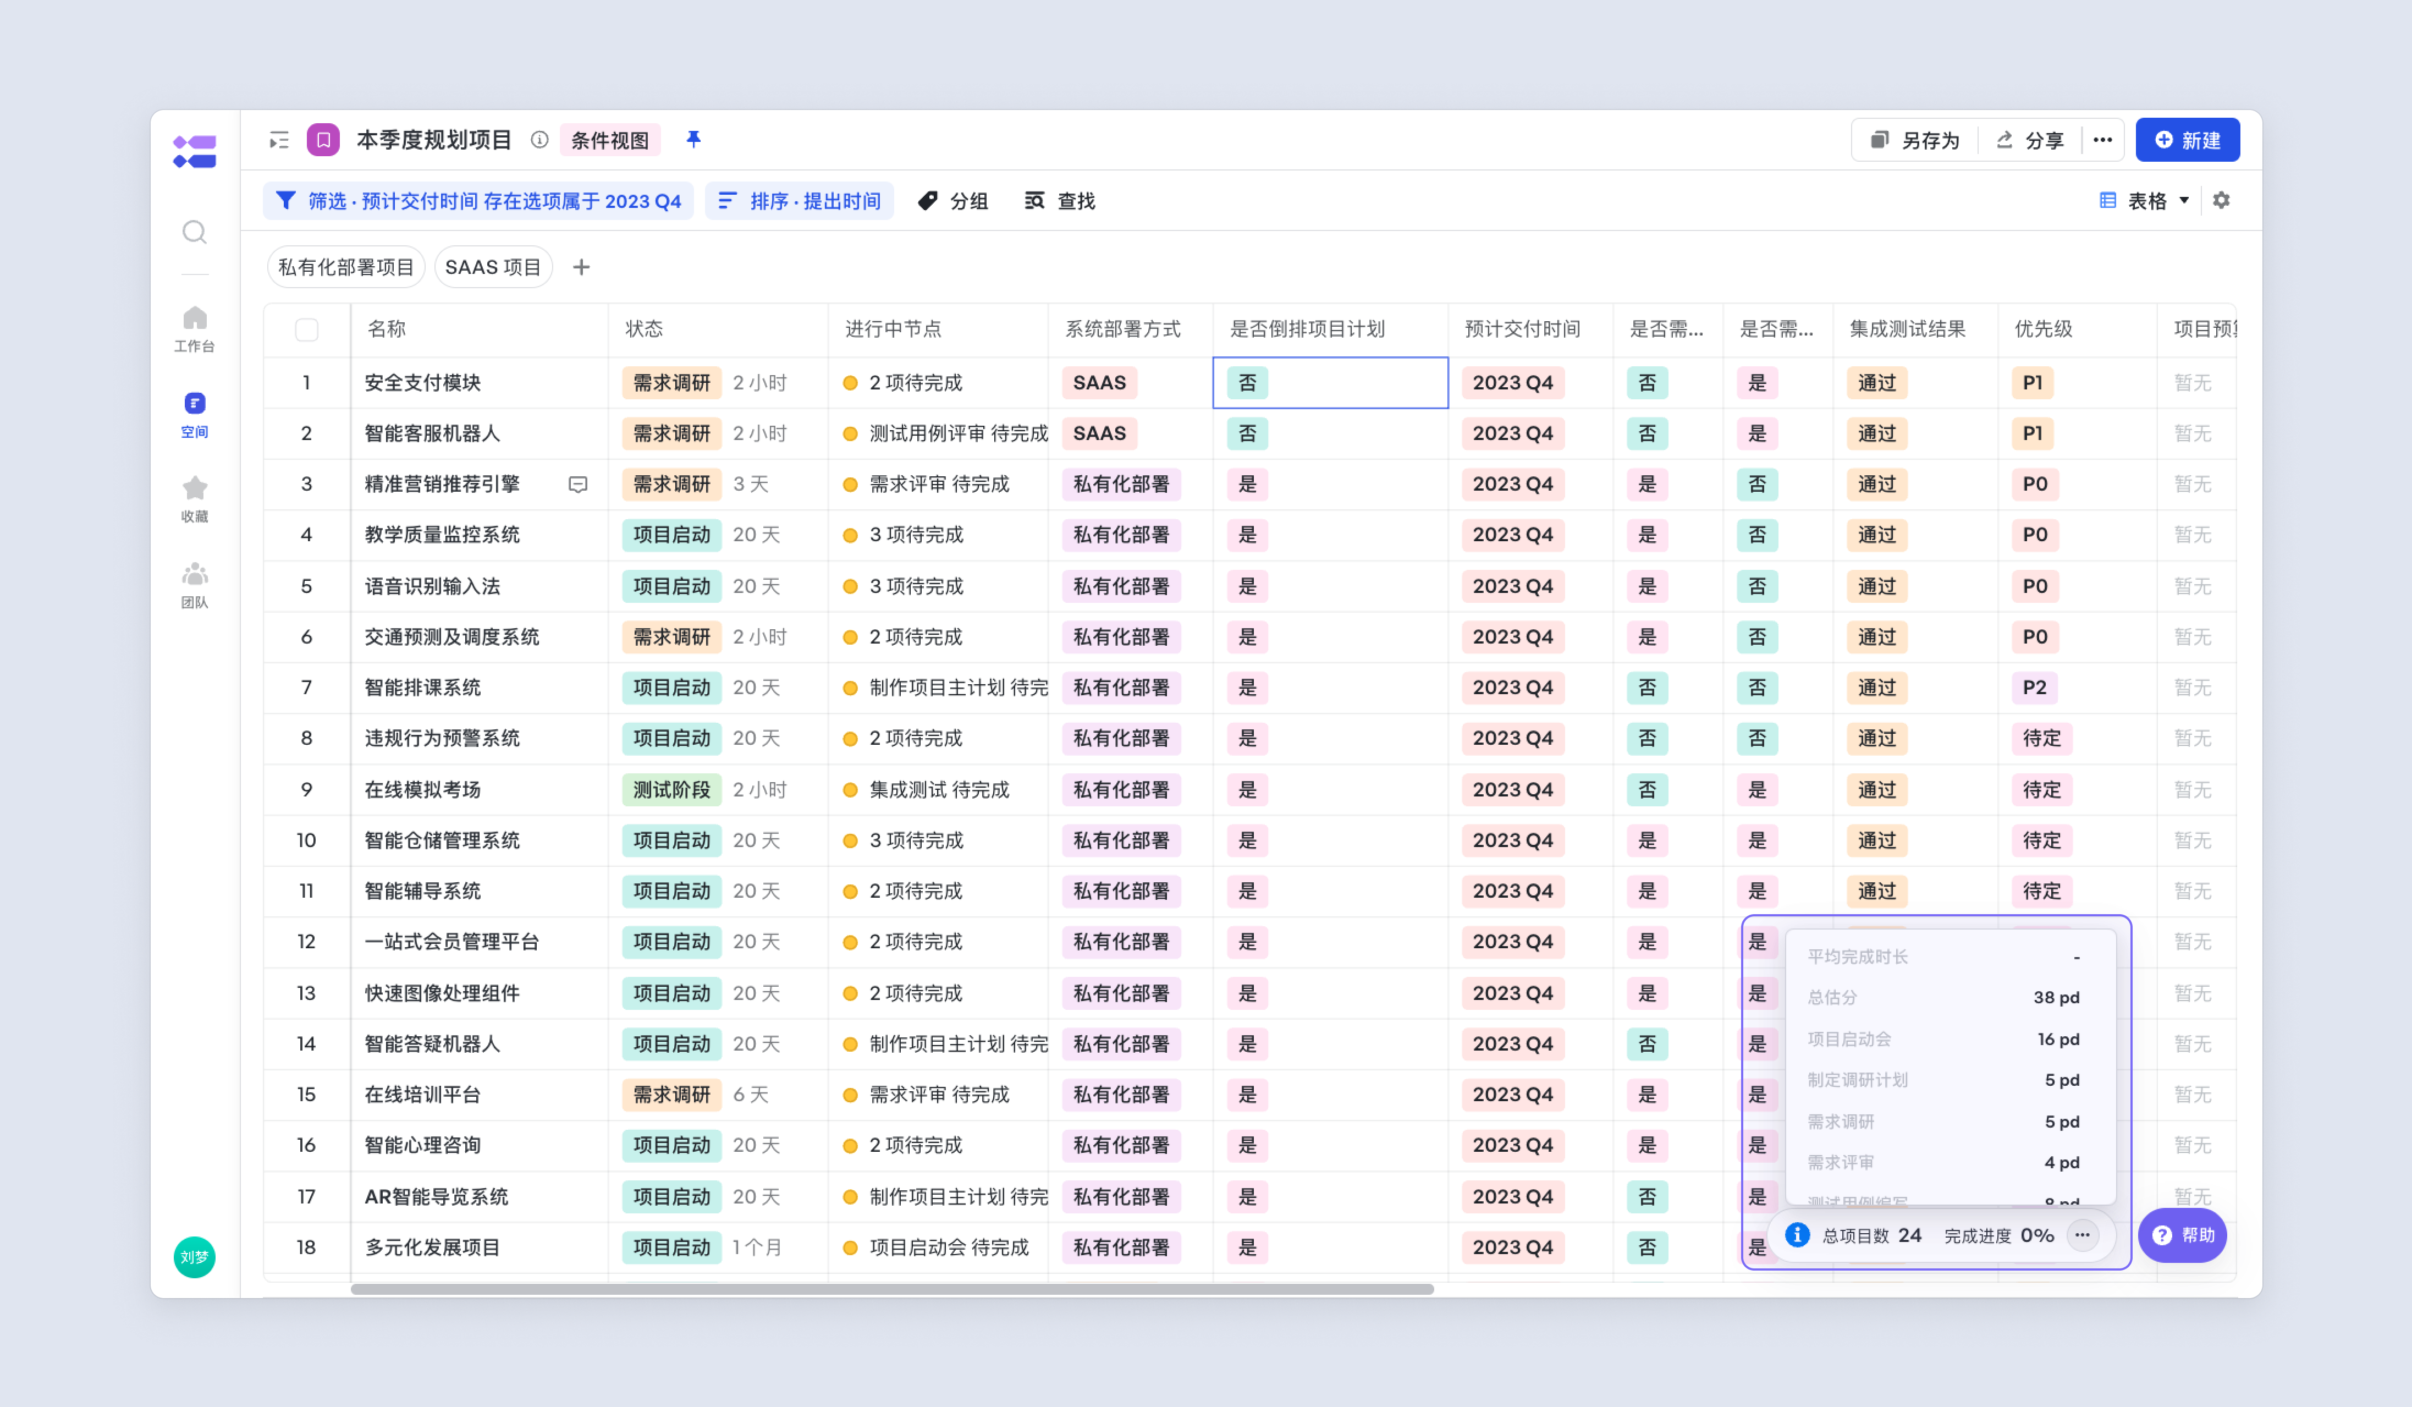Open the search icon in sidebar
Screen dimensions: 2412x1407
tap(194, 232)
